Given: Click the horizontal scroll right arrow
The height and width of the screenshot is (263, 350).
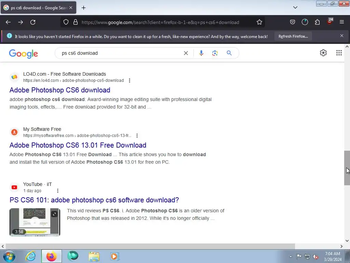Looking at the screenshot, I should click(341, 246).
